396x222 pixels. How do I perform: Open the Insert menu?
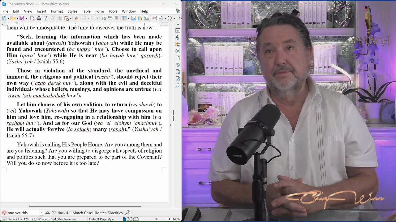click(x=41, y=11)
